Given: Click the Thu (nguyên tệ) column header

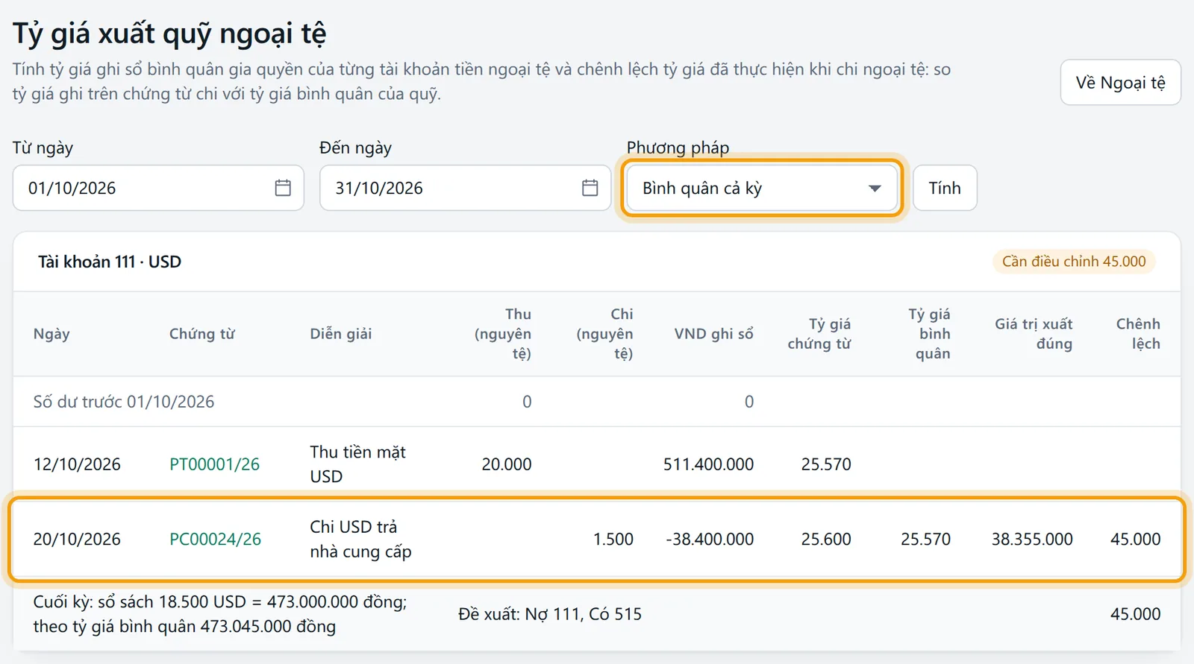Looking at the screenshot, I should [x=503, y=334].
